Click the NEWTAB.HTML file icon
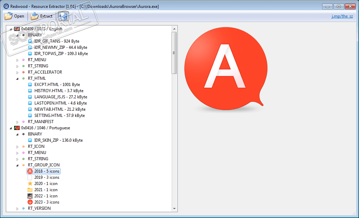The width and height of the screenshot is (359, 218). click(x=30, y=109)
